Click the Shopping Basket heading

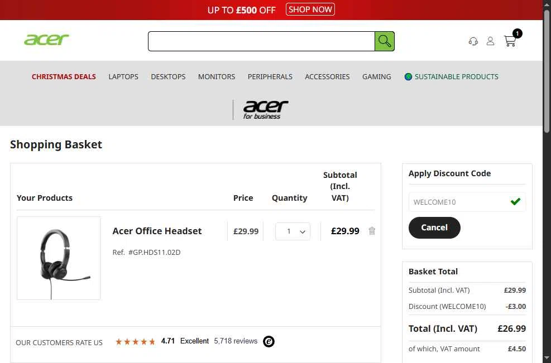[x=56, y=144]
